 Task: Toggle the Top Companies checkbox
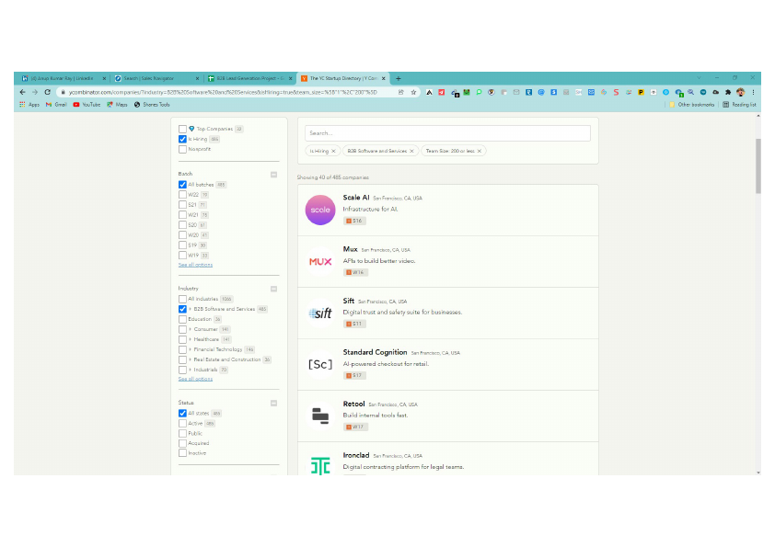[x=182, y=129]
